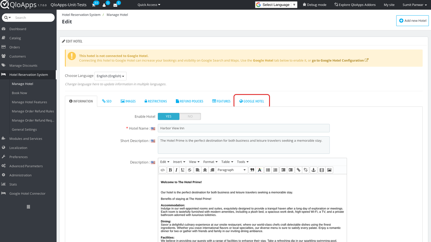Open the Choose Language dropdown
The height and width of the screenshot is (242, 431).
[110, 76]
